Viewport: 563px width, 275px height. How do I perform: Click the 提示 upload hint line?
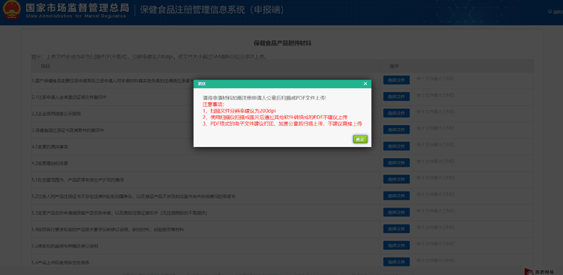pyautogui.click(x=149, y=57)
